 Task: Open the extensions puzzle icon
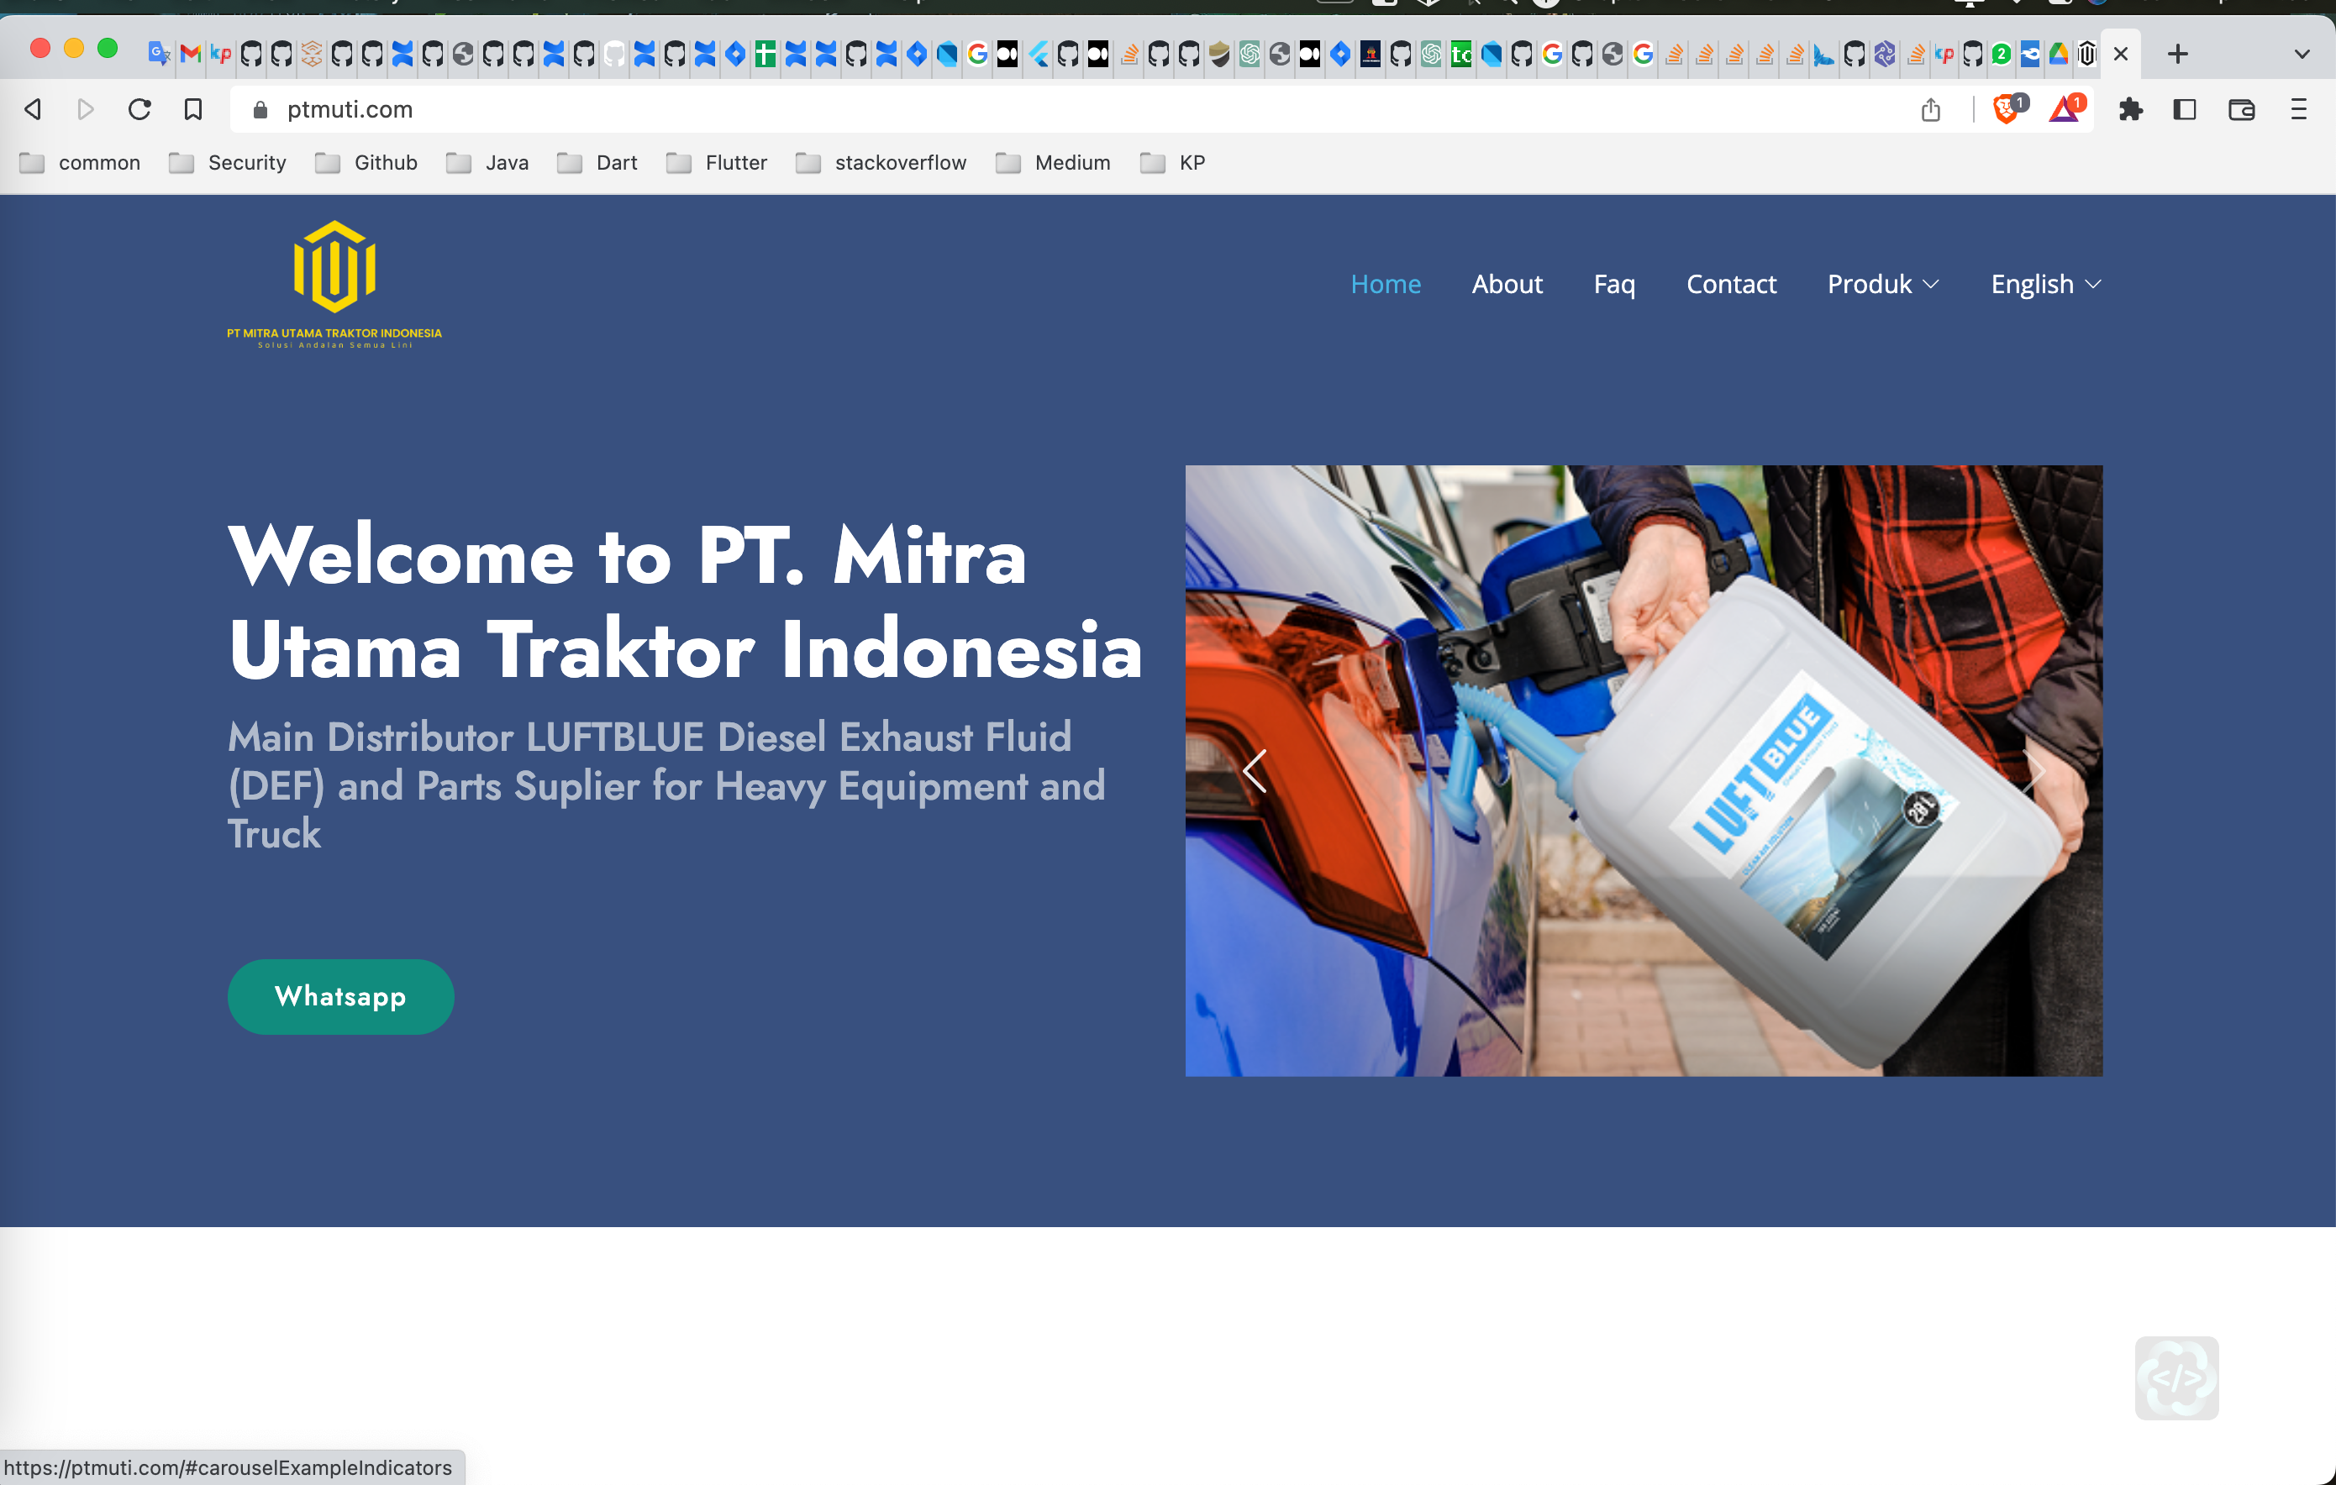(2130, 109)
